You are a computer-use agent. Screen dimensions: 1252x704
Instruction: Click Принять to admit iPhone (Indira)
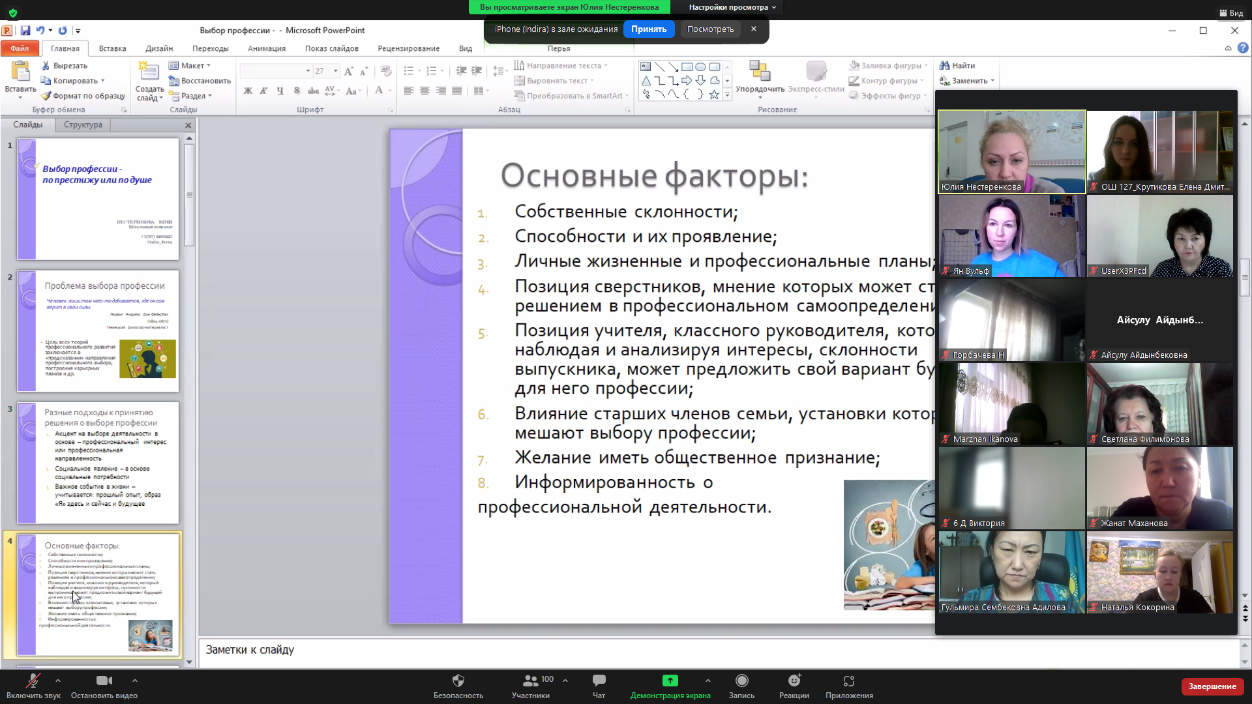point(648,29)
